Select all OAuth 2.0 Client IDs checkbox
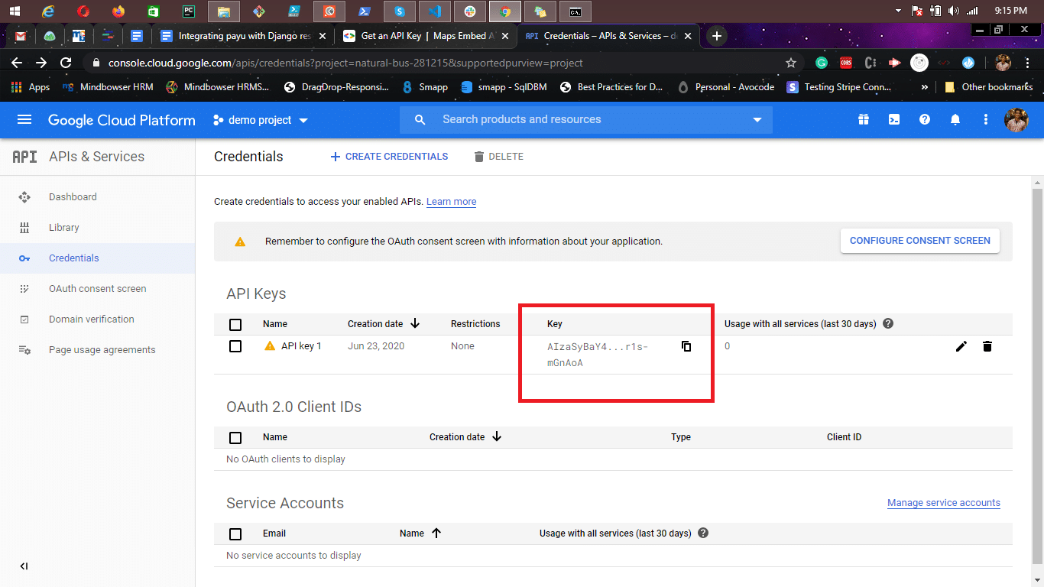 (x=235, y=437)
